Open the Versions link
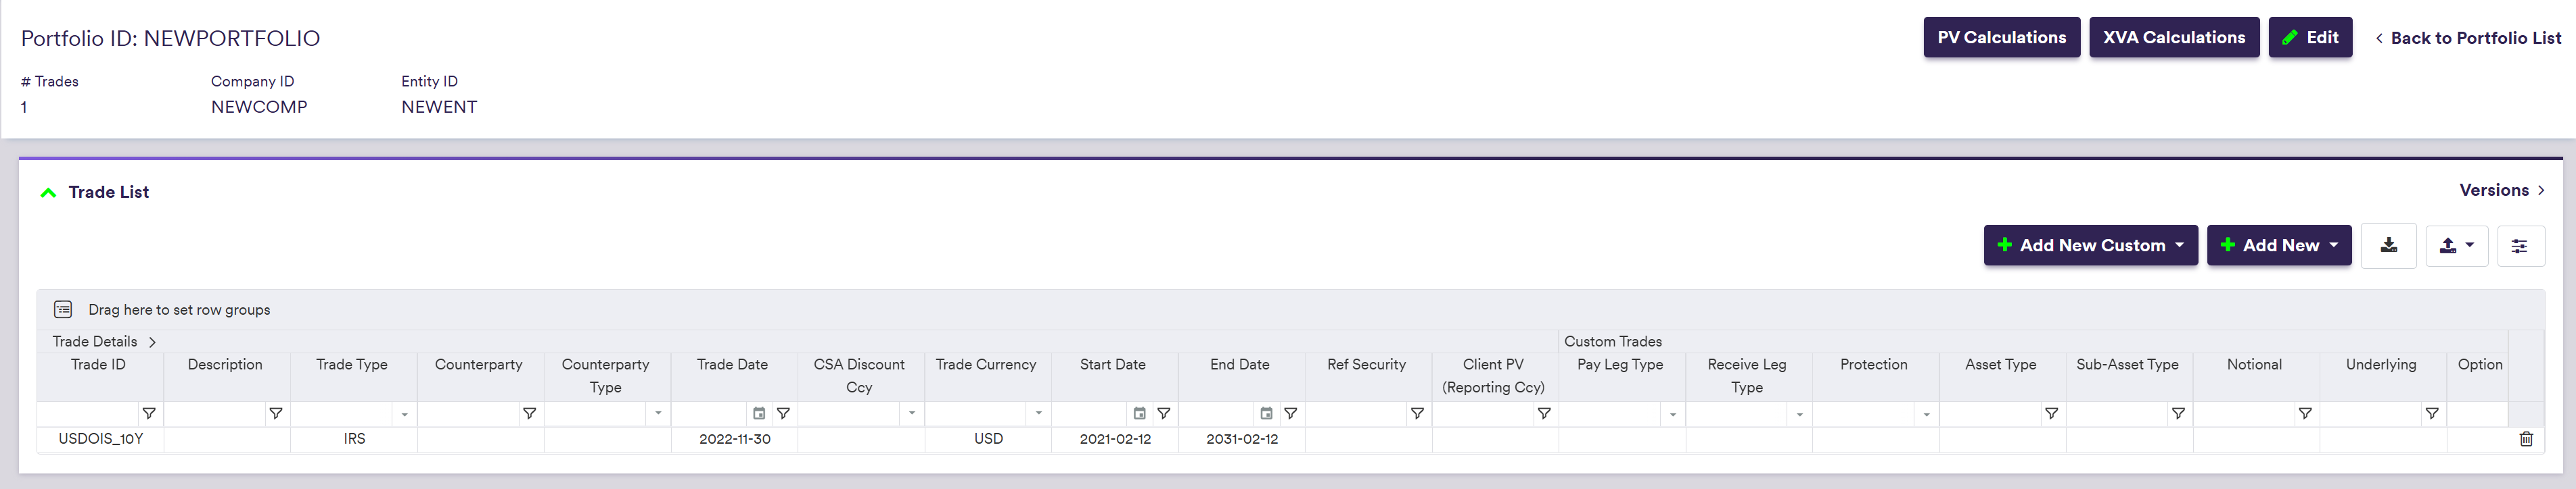 pyautogui.click(x=2501, y=190)
